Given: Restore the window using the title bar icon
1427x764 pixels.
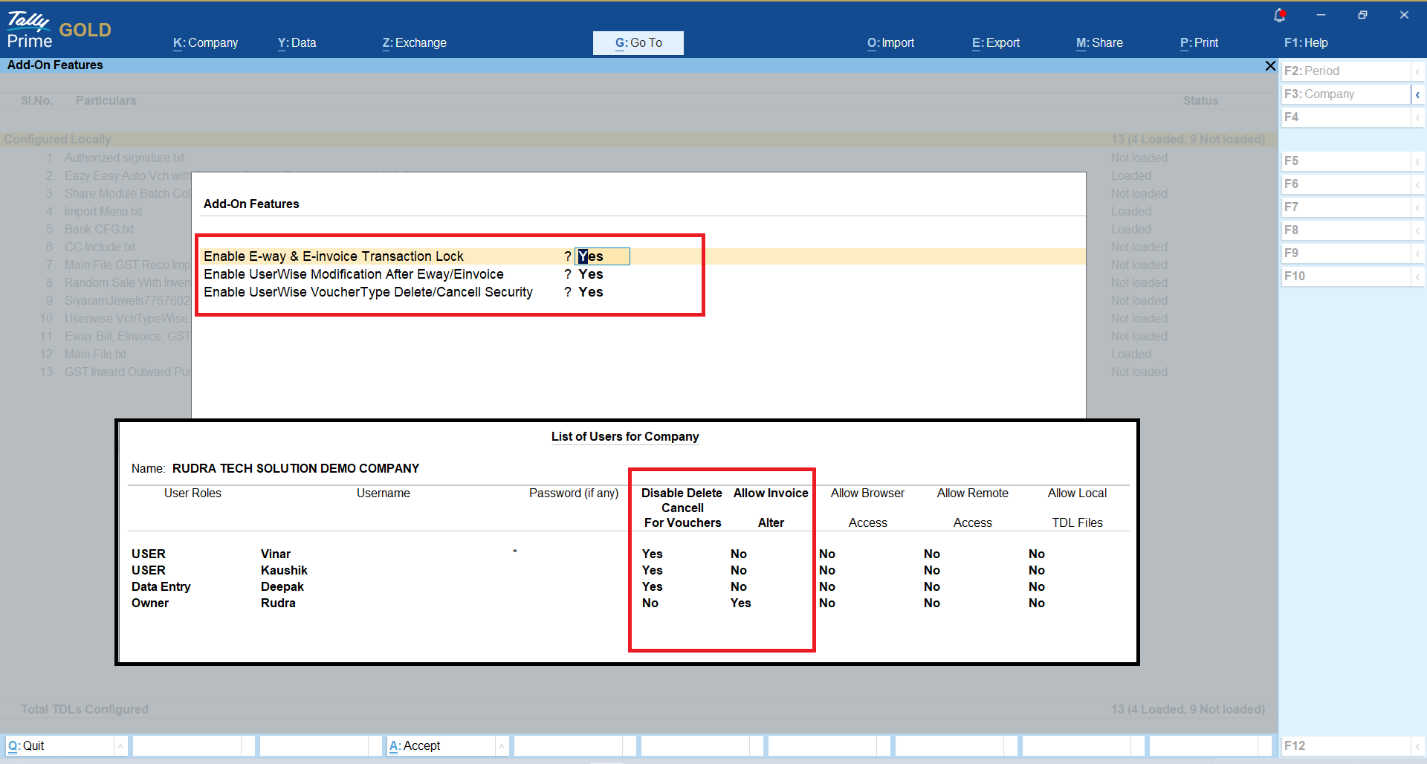Looking at the screenshot, I should 1362,15.
